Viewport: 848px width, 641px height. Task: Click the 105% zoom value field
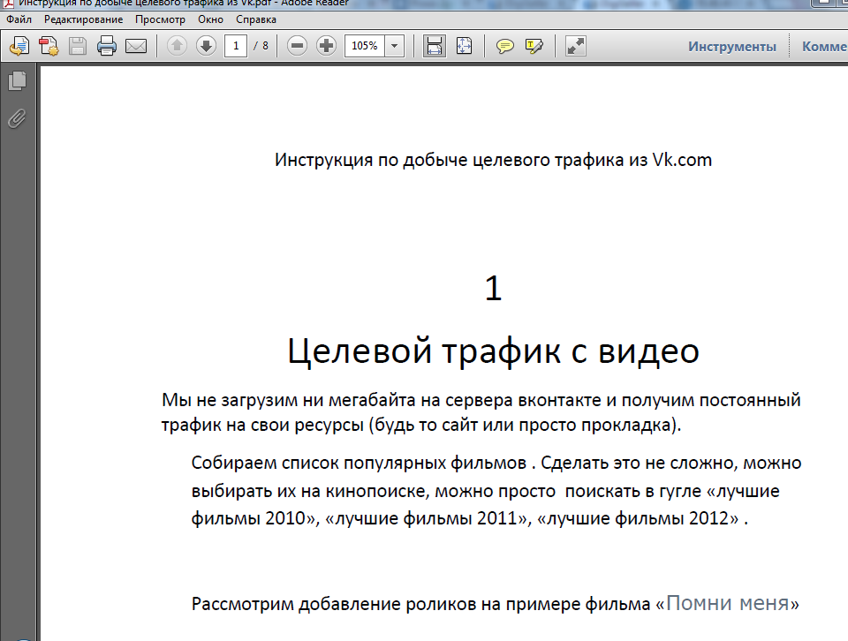point(365,46)
